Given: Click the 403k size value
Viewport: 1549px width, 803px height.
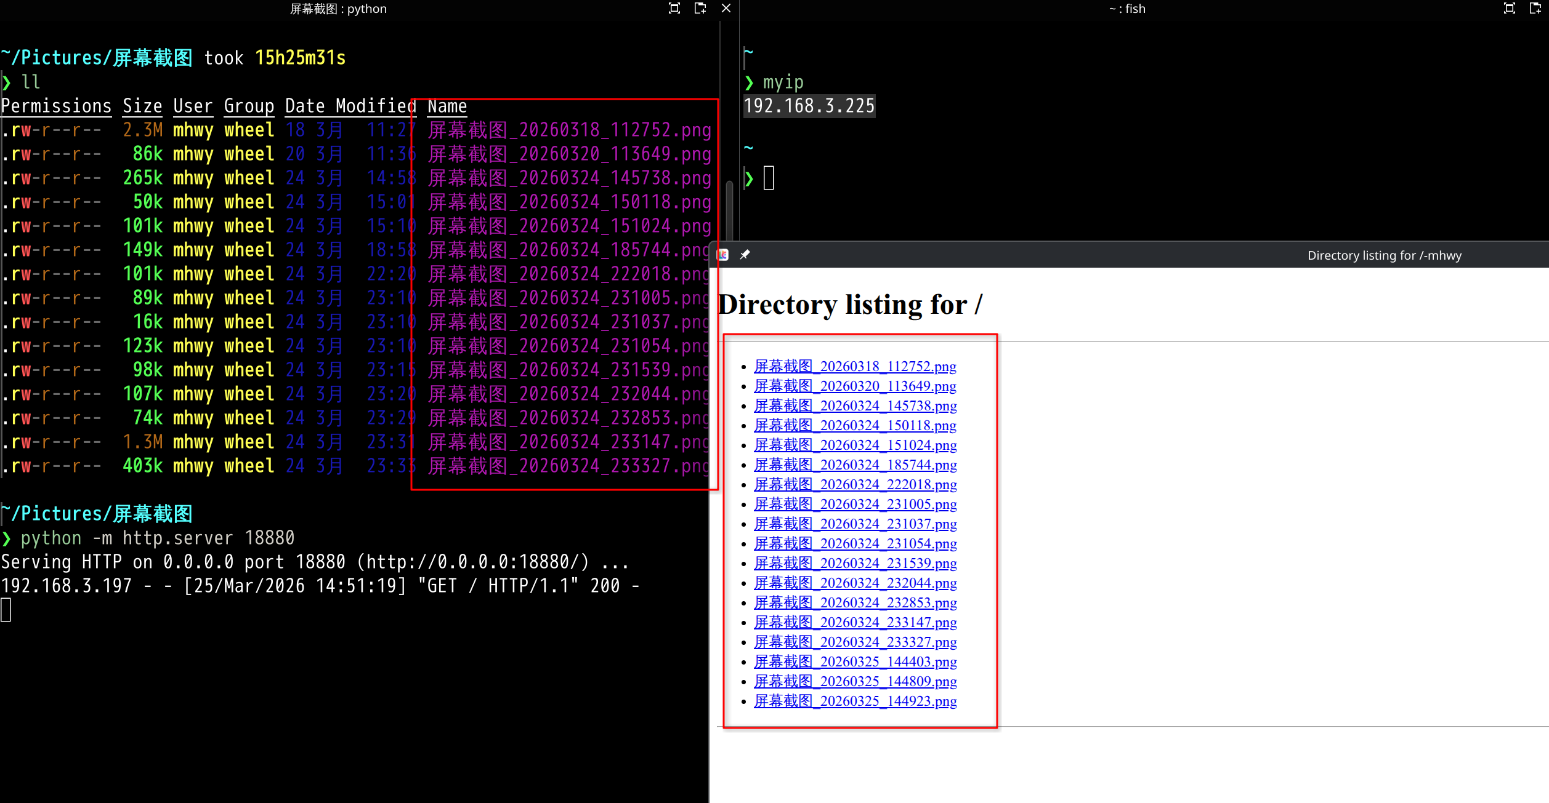Looking at the screenshot, I should [143, 466].
